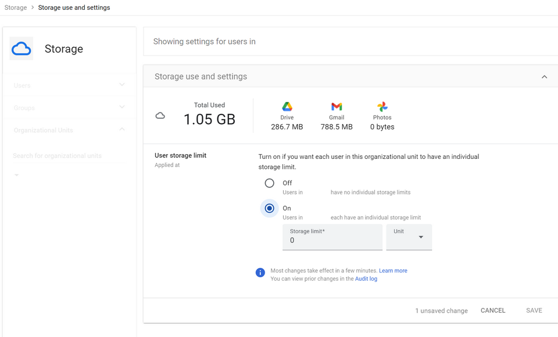
Task: Collapse the Organizational Units section
Action: (122, 129)
